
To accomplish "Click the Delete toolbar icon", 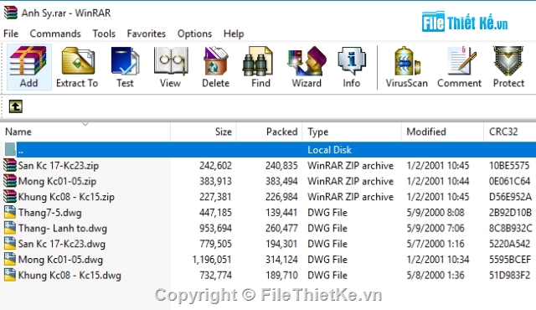I will [216, 67].
